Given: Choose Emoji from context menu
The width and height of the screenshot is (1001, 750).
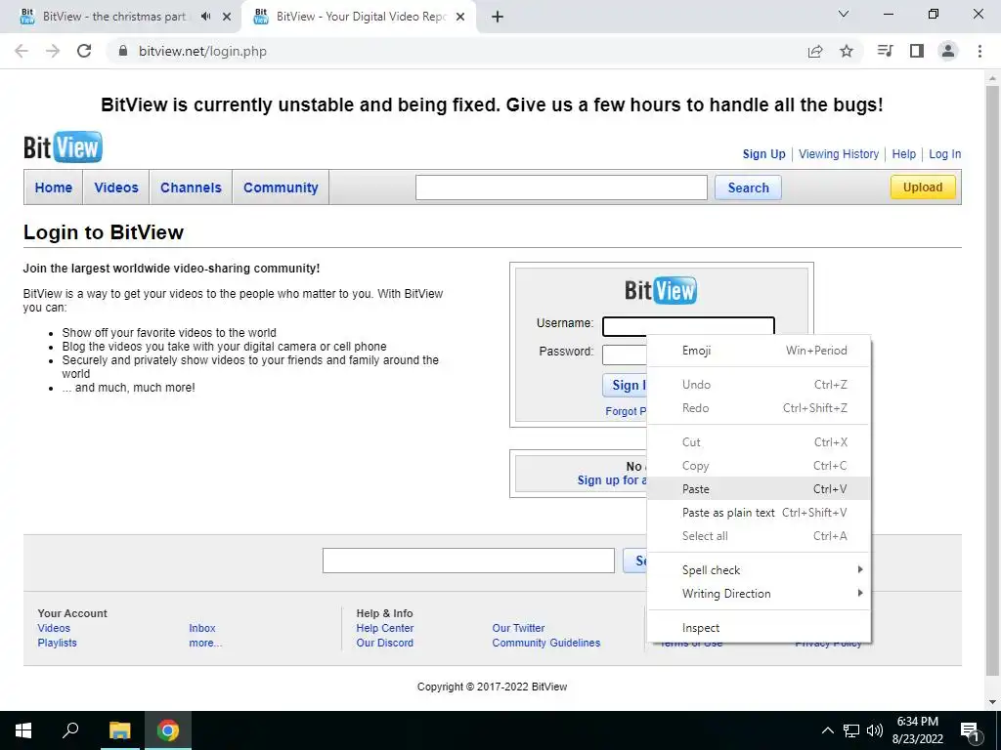Looking at the screenshot, I should pyautogui.click(x=759, y=351).
